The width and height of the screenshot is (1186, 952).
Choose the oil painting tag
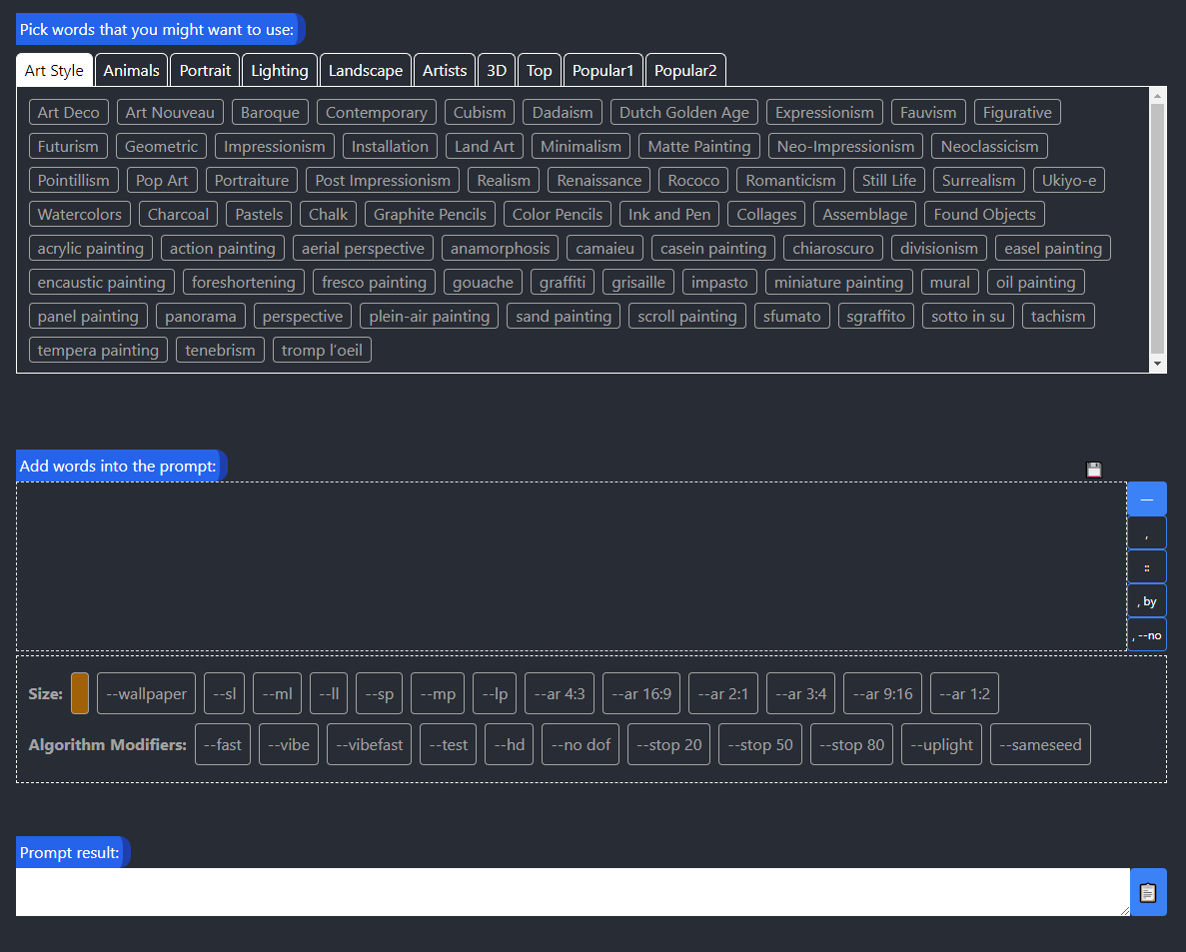[1035, 282]
